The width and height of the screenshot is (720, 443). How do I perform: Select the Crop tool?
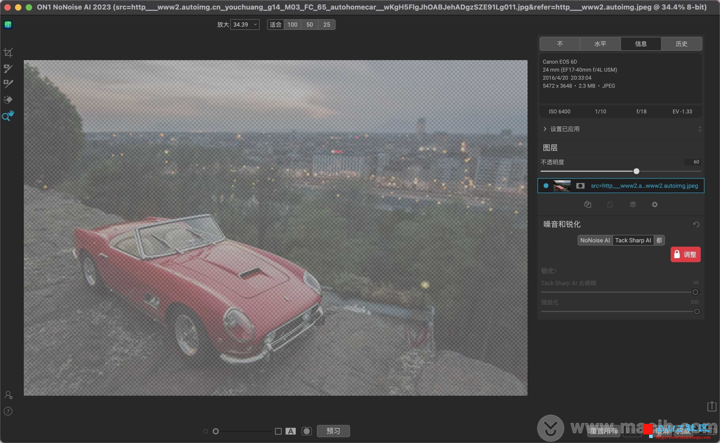click(8, 53)
